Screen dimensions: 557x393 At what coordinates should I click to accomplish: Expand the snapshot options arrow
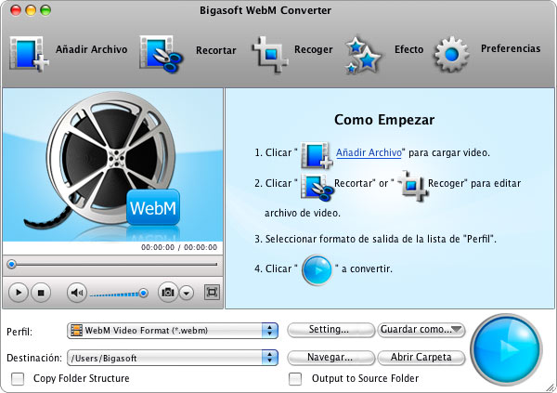pos(187,293)
